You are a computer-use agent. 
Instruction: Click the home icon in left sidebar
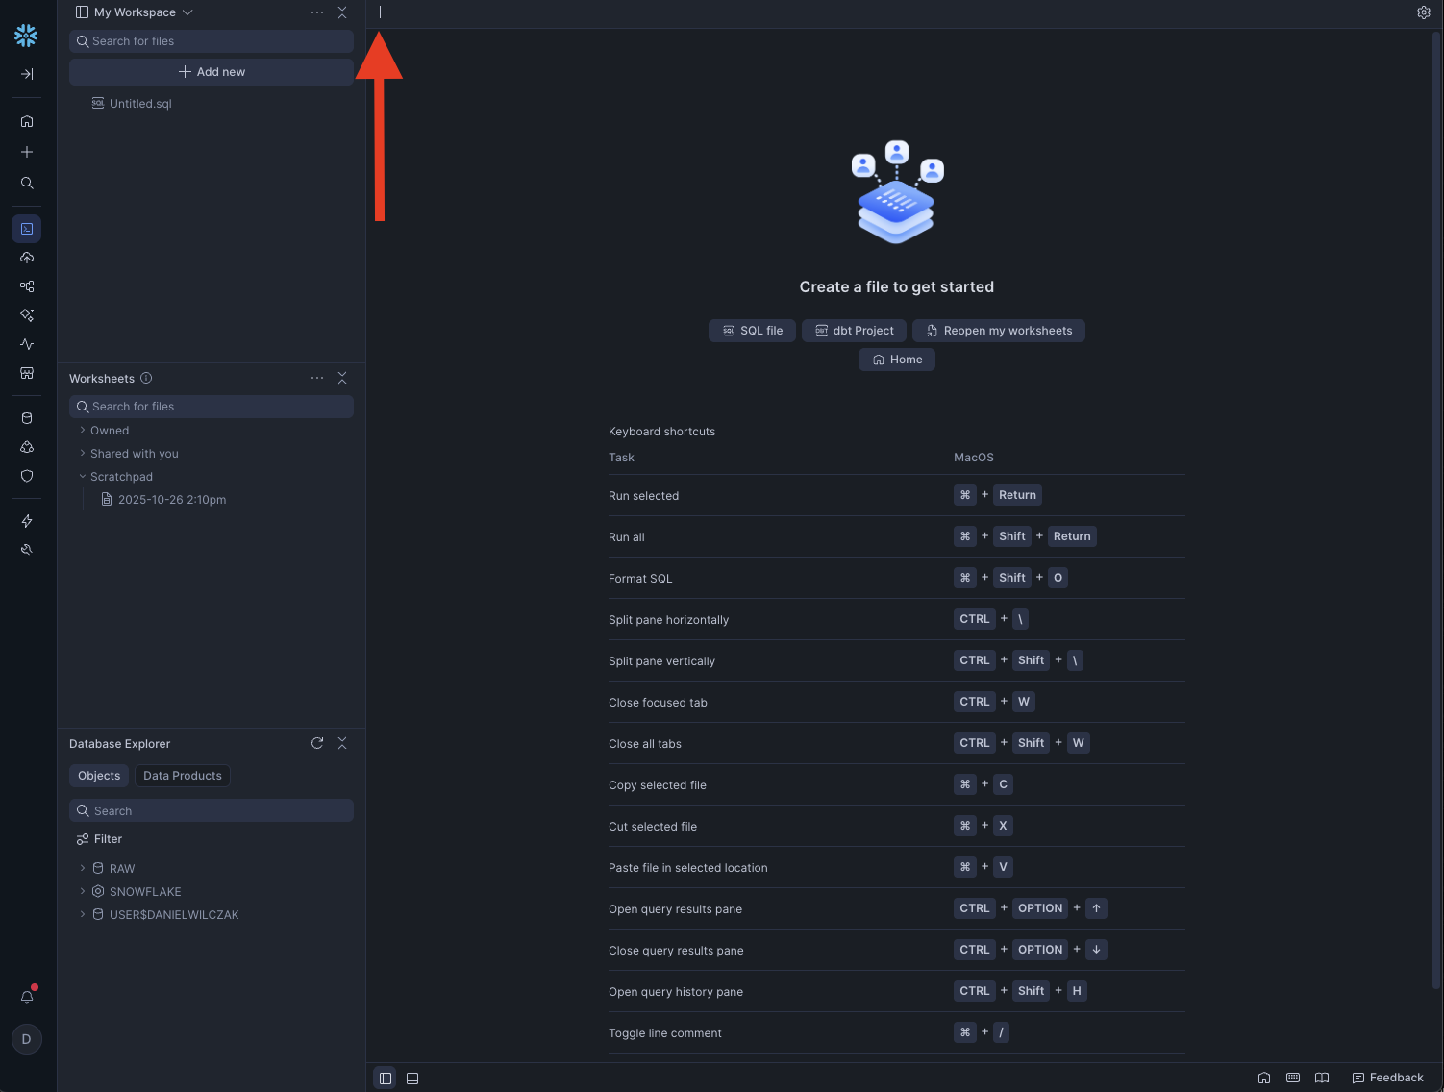(x=27, y=121)
